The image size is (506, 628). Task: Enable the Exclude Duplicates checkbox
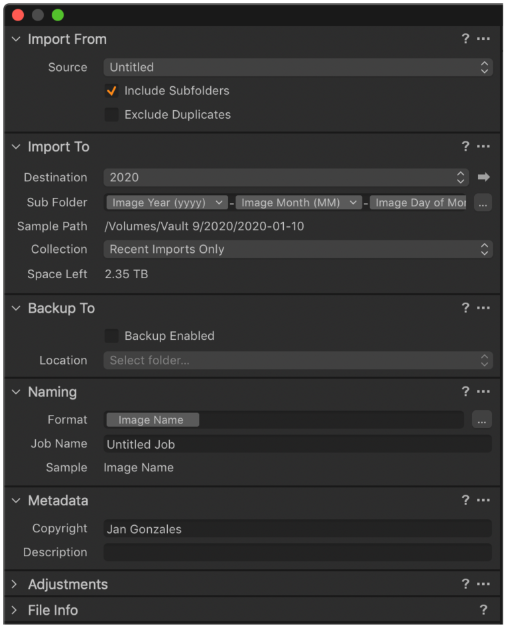pyautogui.click(x=111, y=114)
